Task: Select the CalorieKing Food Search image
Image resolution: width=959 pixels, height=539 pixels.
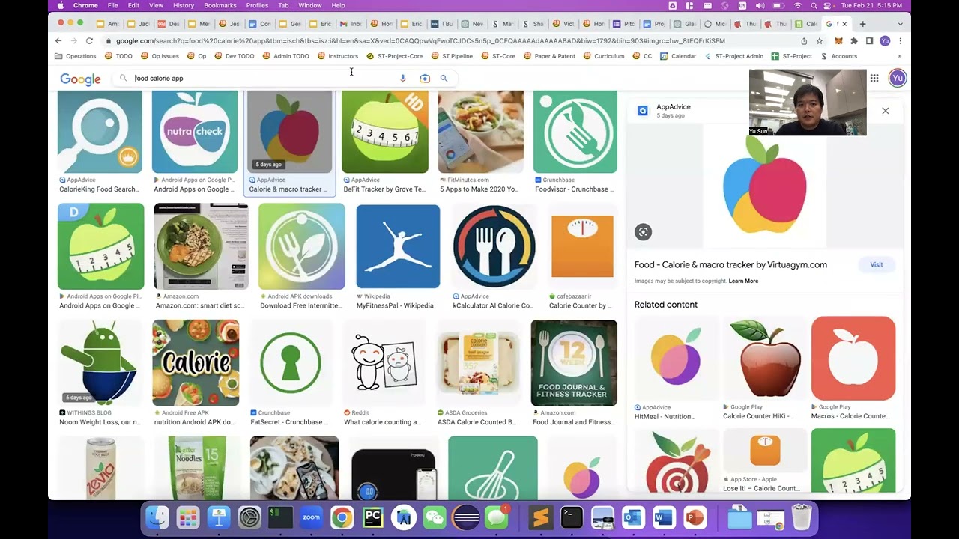Action: click(x=100, y=132)
